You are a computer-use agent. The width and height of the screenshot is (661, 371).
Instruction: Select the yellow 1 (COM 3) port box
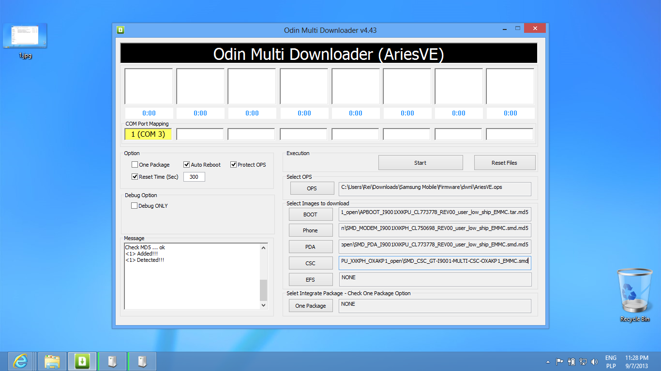pos(148,134)
